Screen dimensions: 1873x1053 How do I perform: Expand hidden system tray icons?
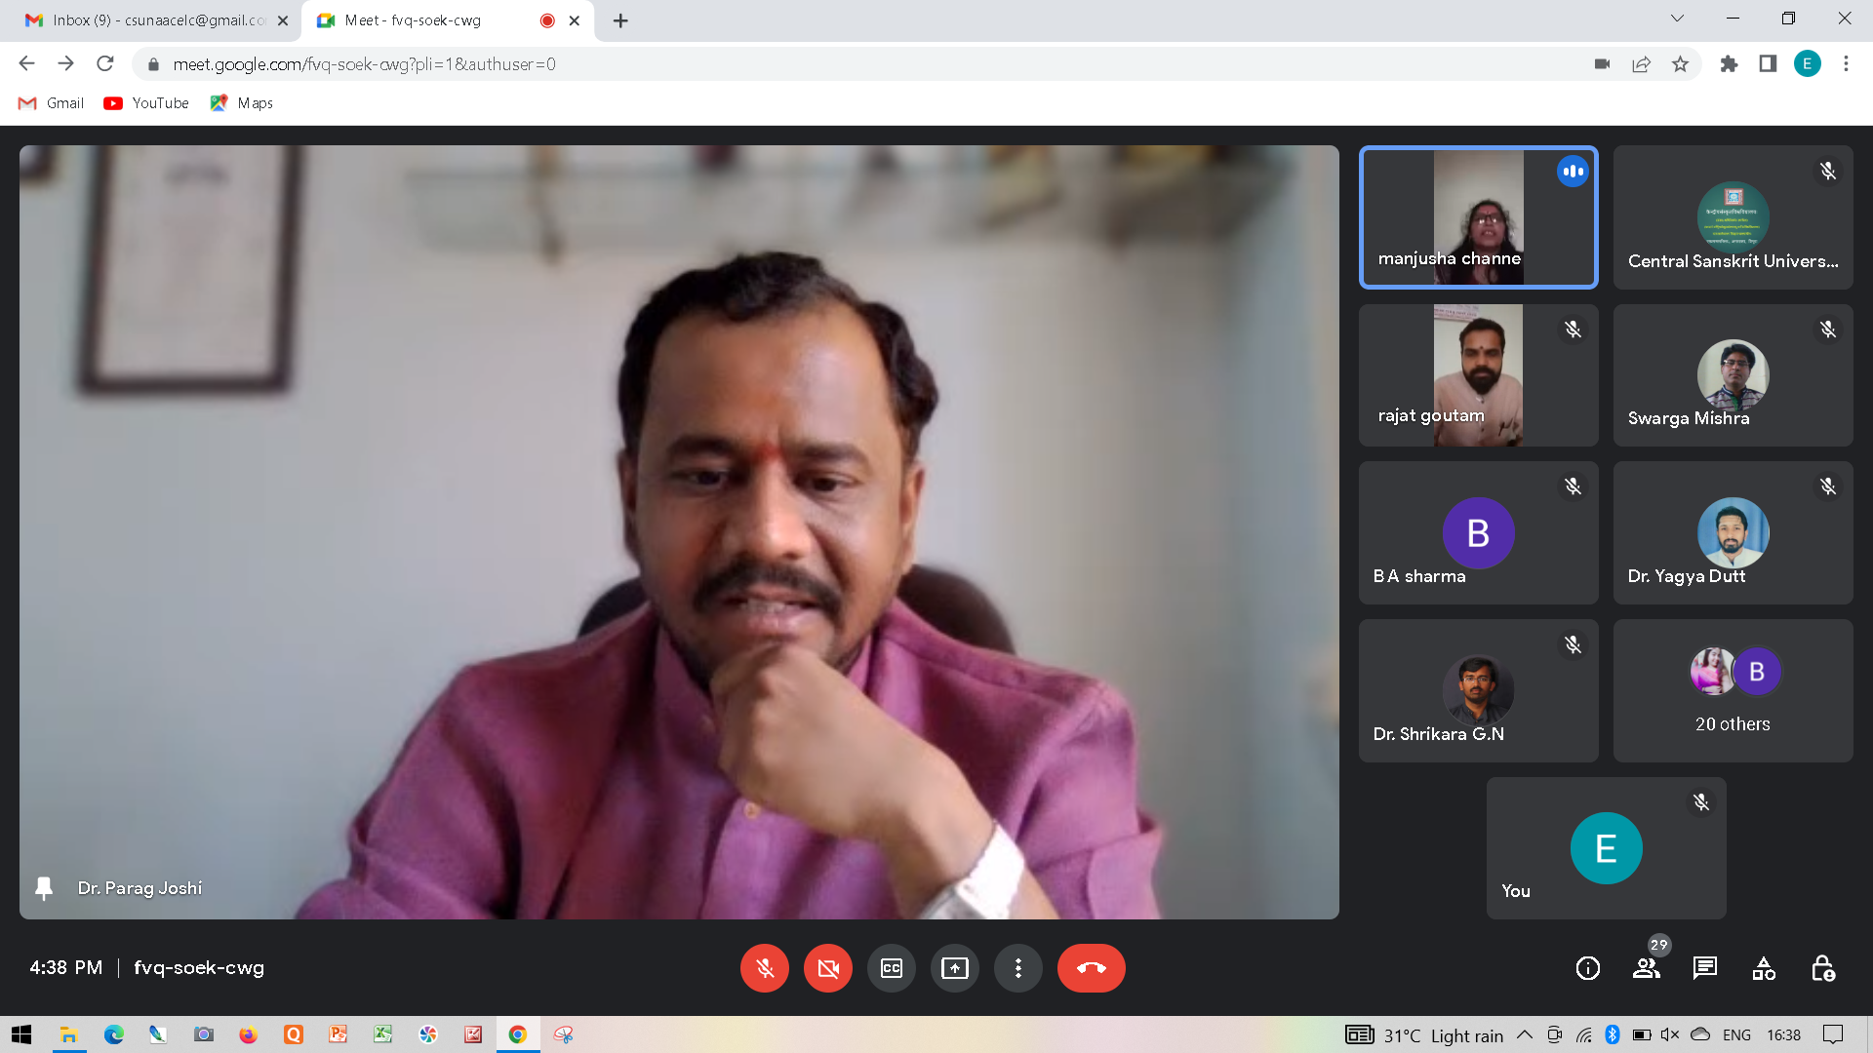[x=1524, y=1034]
